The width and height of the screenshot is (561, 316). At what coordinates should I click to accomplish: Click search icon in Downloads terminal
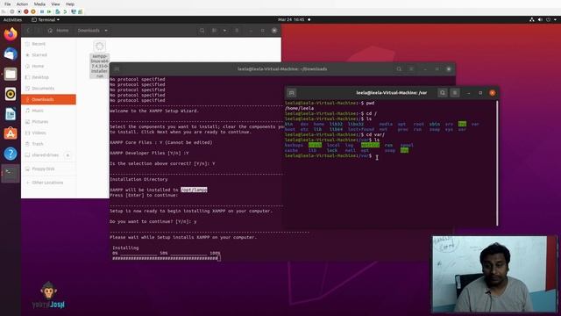click(399, 69)
